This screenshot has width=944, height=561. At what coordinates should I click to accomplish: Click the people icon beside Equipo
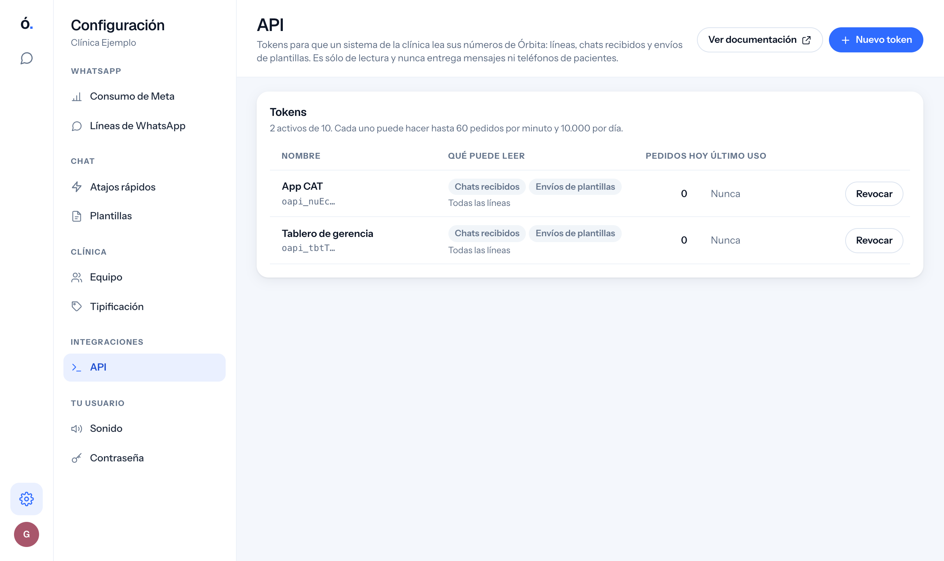click(77, 277)
